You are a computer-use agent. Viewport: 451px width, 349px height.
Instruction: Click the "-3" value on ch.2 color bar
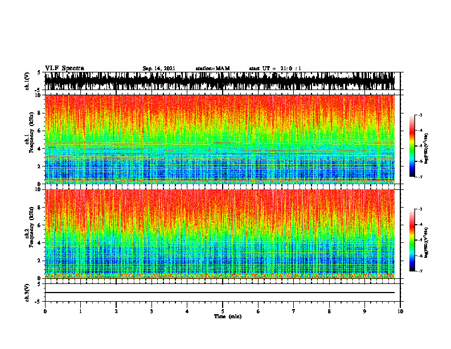(x=420, y=209)
